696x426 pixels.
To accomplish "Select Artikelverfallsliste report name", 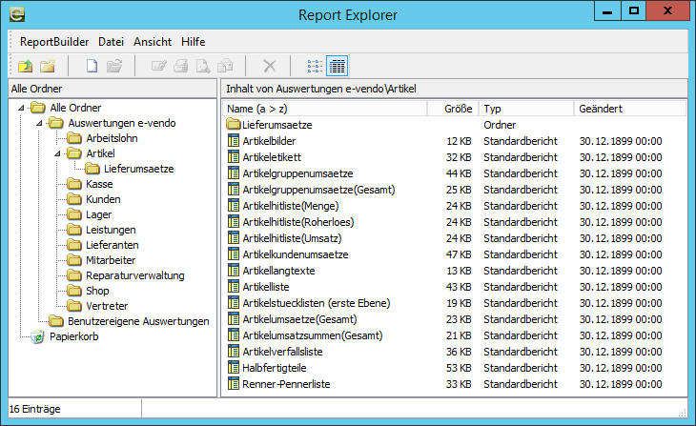I will 283,352.
